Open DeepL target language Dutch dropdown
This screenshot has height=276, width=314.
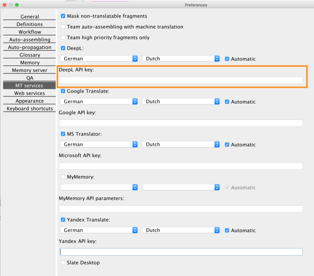(x=181, y=58)
